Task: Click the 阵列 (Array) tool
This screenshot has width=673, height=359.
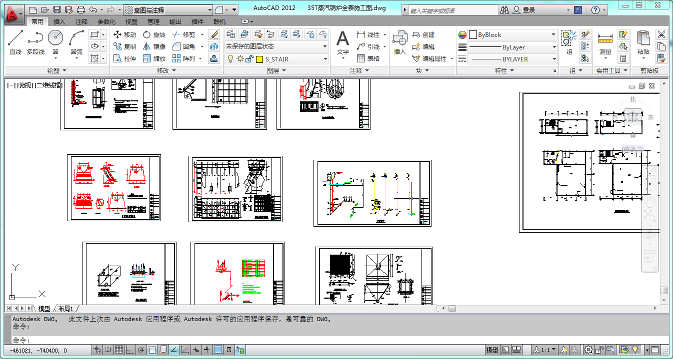Action: pos(184,58)
